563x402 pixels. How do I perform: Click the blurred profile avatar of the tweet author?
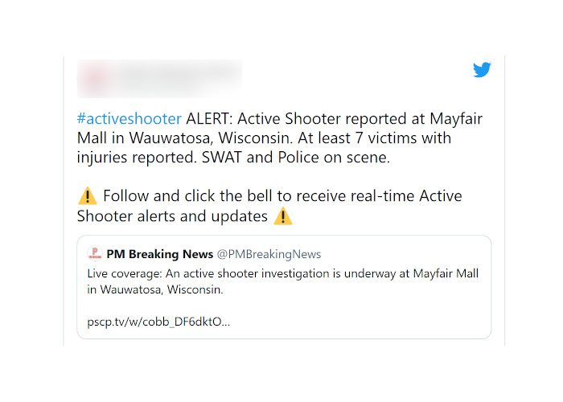pos(95,79)
